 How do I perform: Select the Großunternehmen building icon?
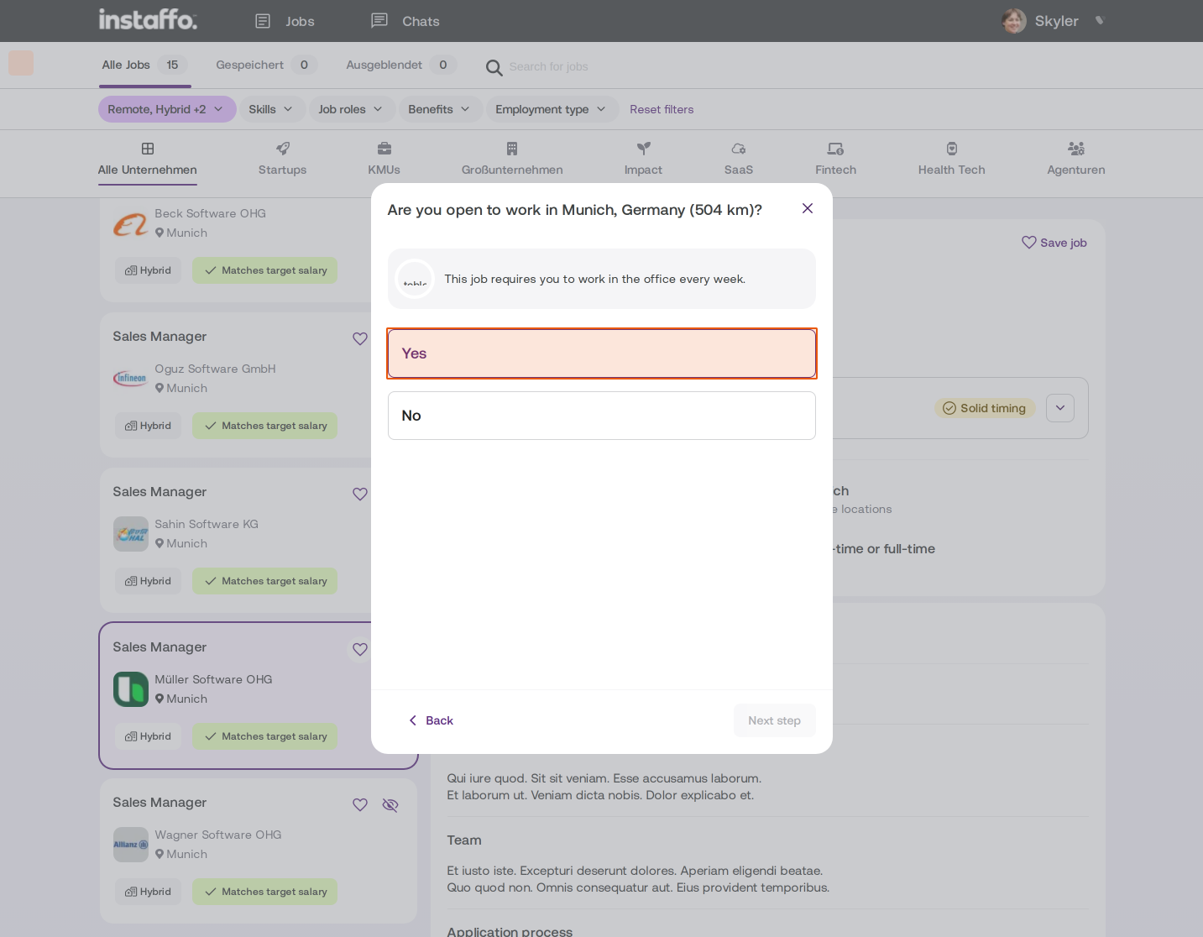click(x=512, y=149)
